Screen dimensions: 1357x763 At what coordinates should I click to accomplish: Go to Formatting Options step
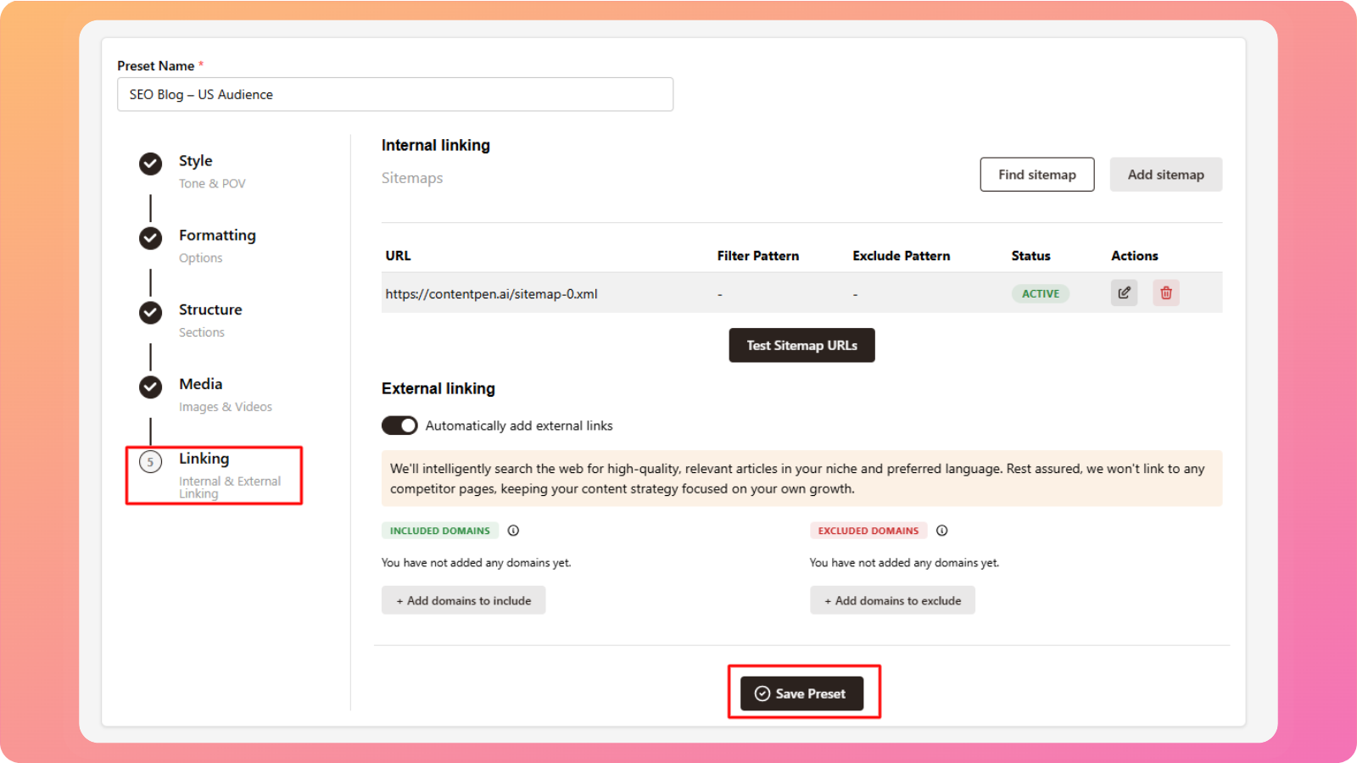pos(217,236)
